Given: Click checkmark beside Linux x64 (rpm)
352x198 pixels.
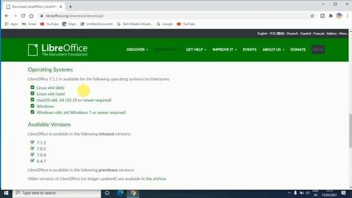Looking at the screenshot, I should point(32,94).
